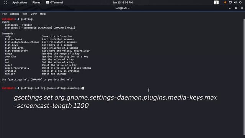Click the orange recording indicator dot
This screenshot has width=245, height=138.
click(x=225, y=3)
